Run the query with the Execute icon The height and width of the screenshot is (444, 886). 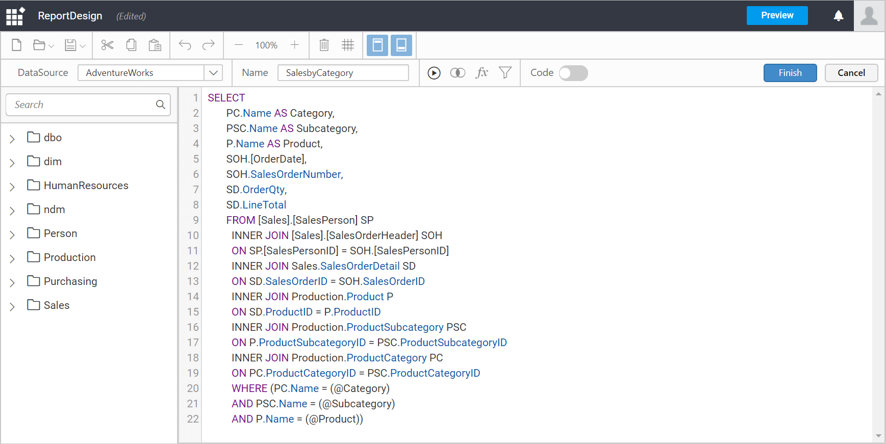coord(434,73)
